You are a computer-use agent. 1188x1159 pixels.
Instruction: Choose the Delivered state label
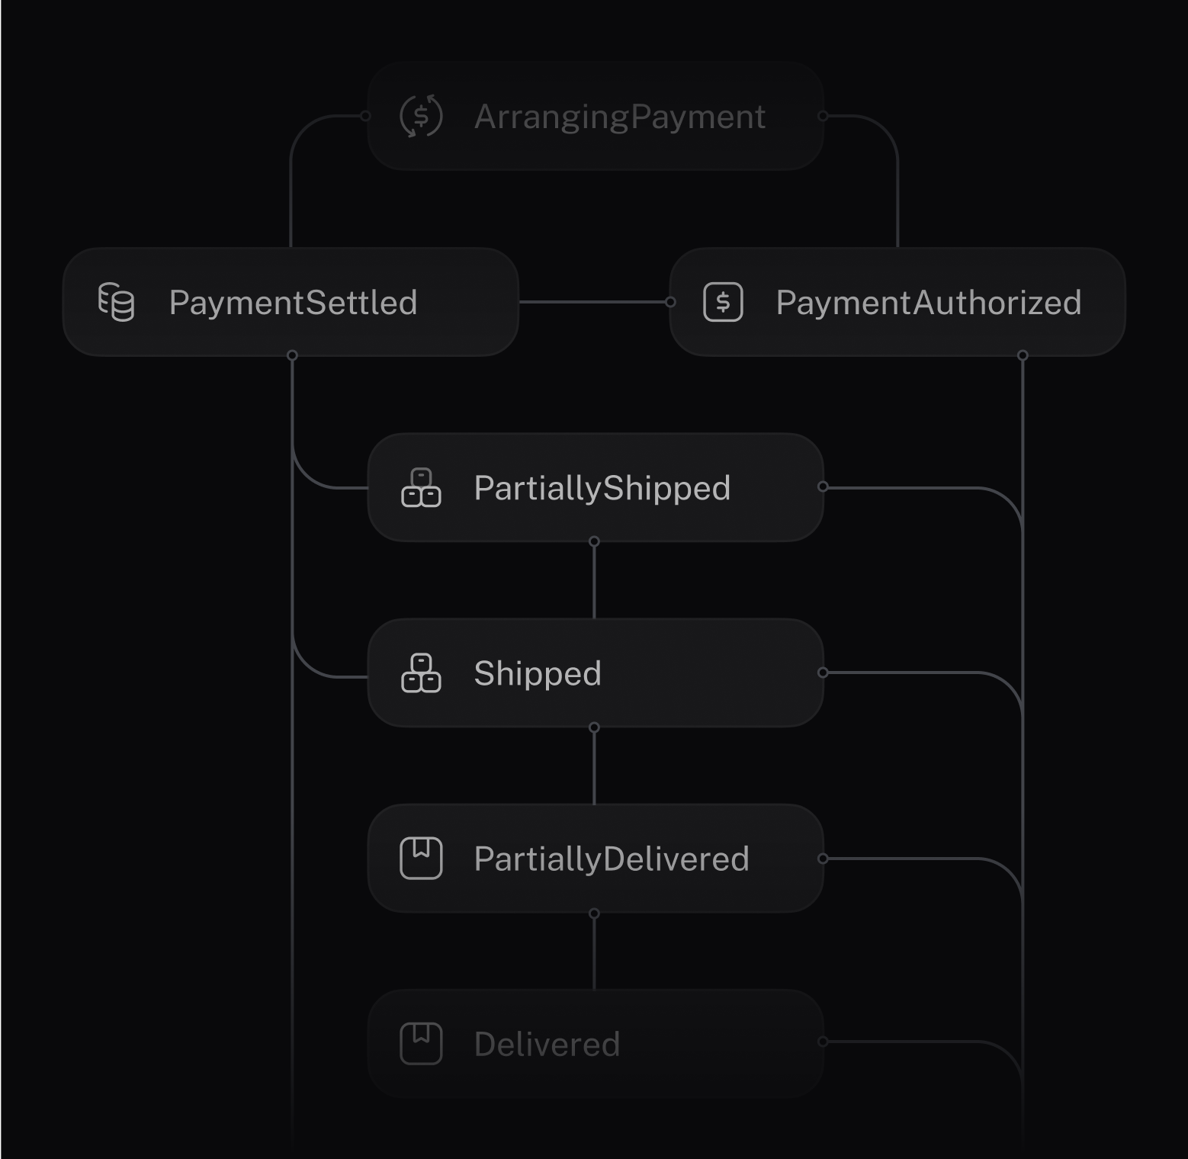[547, 1045]
